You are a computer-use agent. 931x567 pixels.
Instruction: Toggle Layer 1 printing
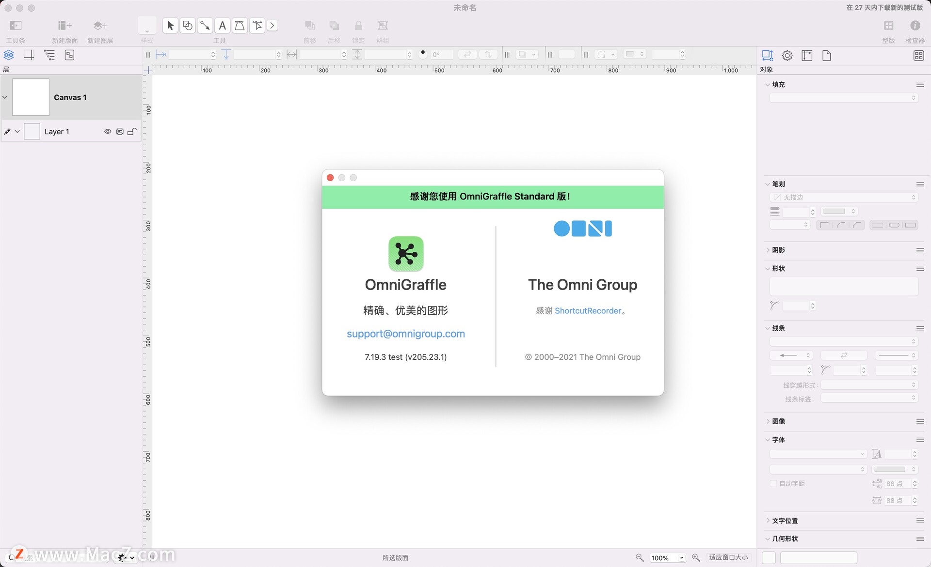pos(120,132)
